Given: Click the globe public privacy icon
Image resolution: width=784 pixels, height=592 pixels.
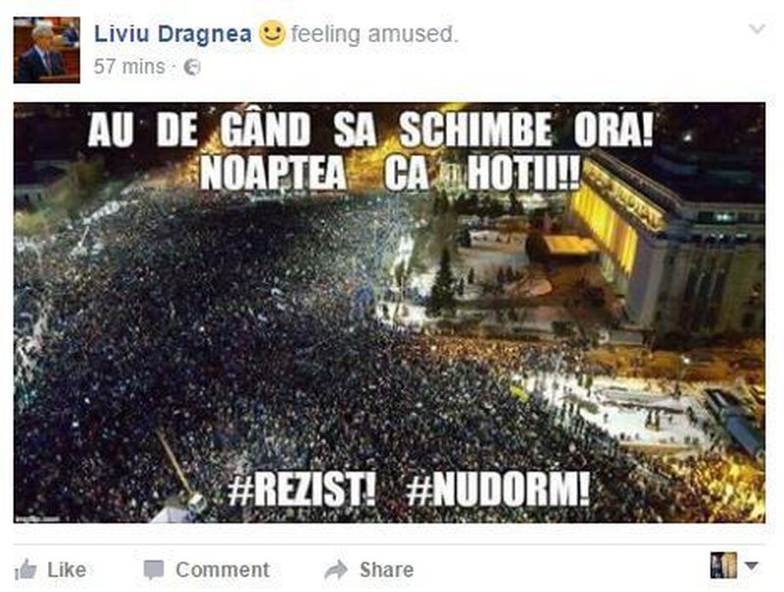Looking at the screenshot, I should (x=192, y=67).
